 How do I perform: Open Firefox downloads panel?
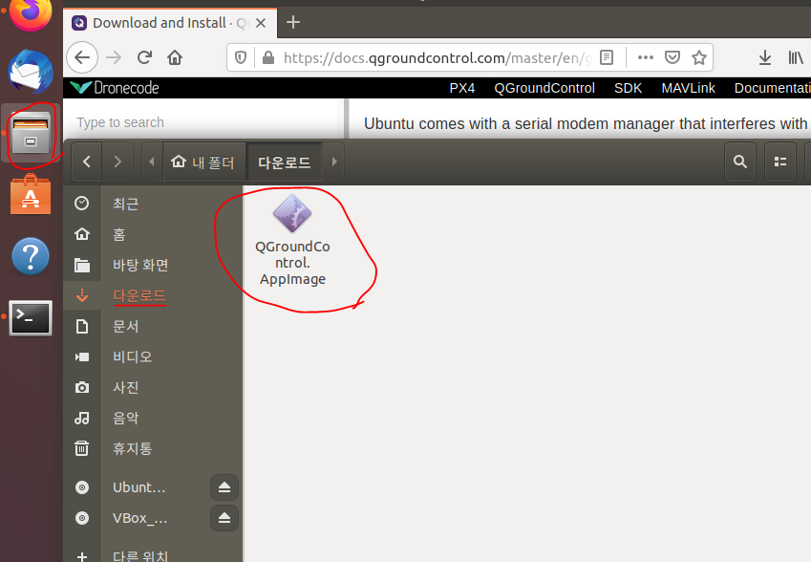(765, 57)
